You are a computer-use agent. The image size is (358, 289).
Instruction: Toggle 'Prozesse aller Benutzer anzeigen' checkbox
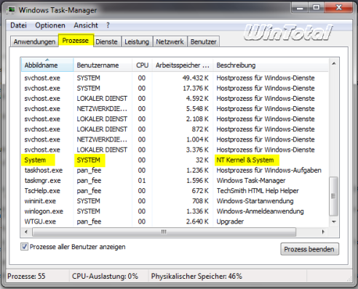[24, 247]
